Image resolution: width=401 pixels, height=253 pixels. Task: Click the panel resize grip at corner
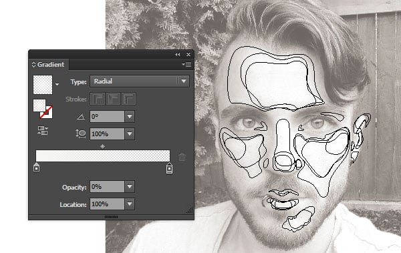pyautogui.click(x=190, y=210)
